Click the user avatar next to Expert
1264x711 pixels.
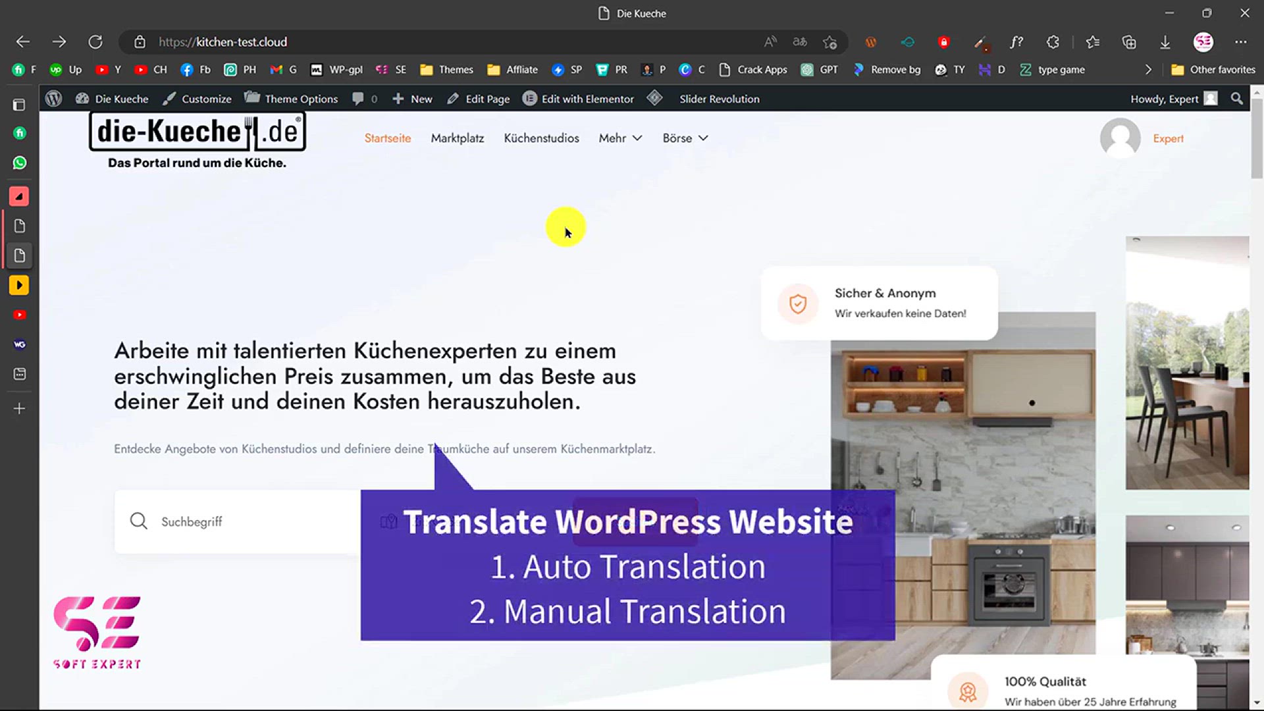click(1120, 138)
